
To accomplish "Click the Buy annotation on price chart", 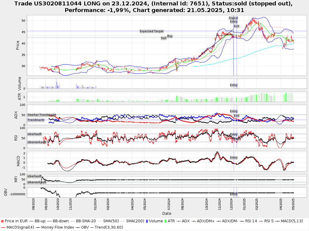I will [x=170, y=36].
